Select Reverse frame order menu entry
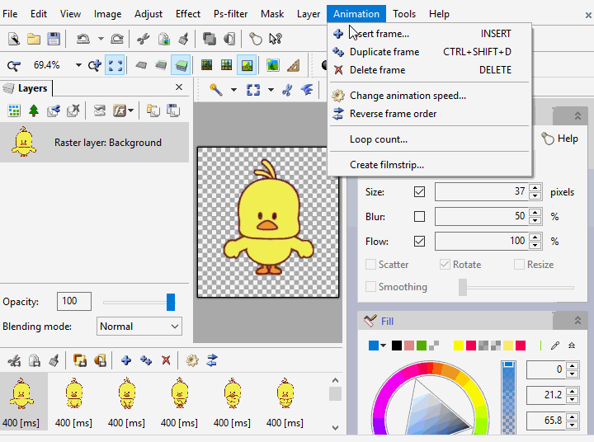Viewport: 594px width, 442px height. 430,114
